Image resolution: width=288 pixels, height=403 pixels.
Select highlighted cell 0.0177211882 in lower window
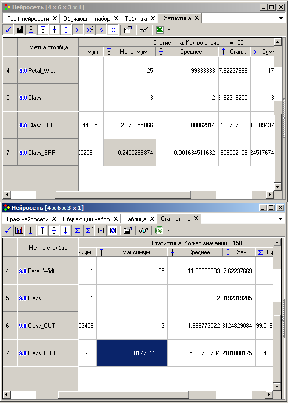(132, 353)
